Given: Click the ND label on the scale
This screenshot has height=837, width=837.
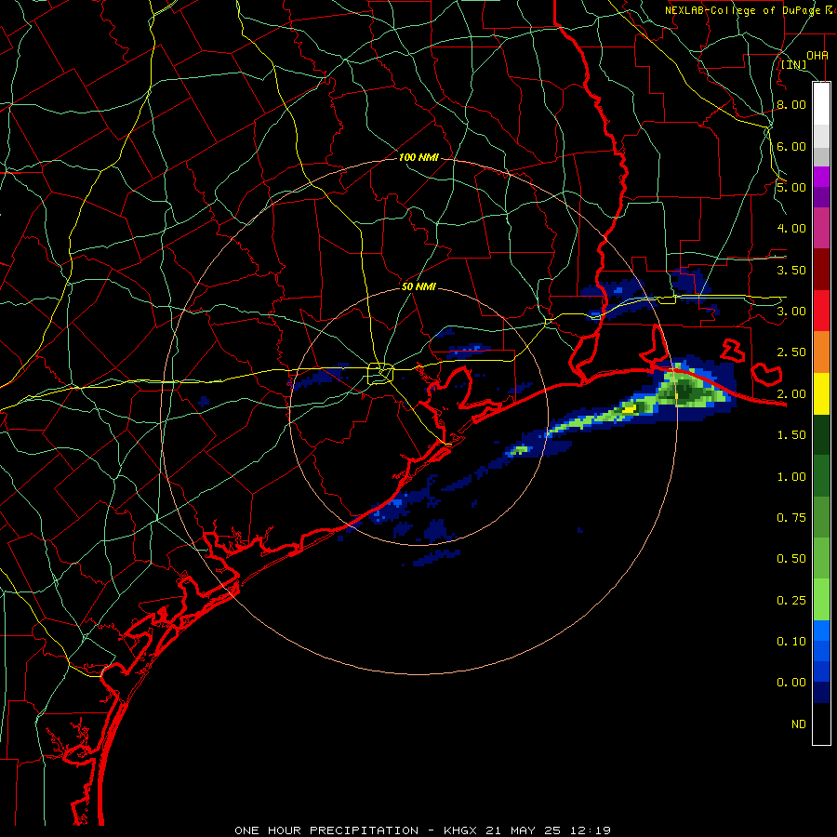Looking at the screenshot, I should [x=799, y=724].
